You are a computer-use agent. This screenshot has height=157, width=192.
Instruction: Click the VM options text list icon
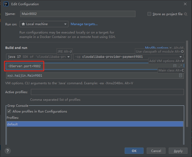pyautogui.click(x=175, y=66)
